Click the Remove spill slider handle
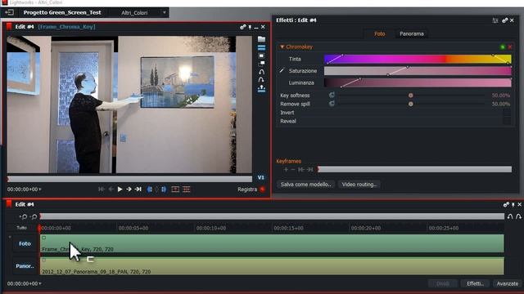Screen dimensions: 524x294 pyautogui.click(x=411, y=104)
